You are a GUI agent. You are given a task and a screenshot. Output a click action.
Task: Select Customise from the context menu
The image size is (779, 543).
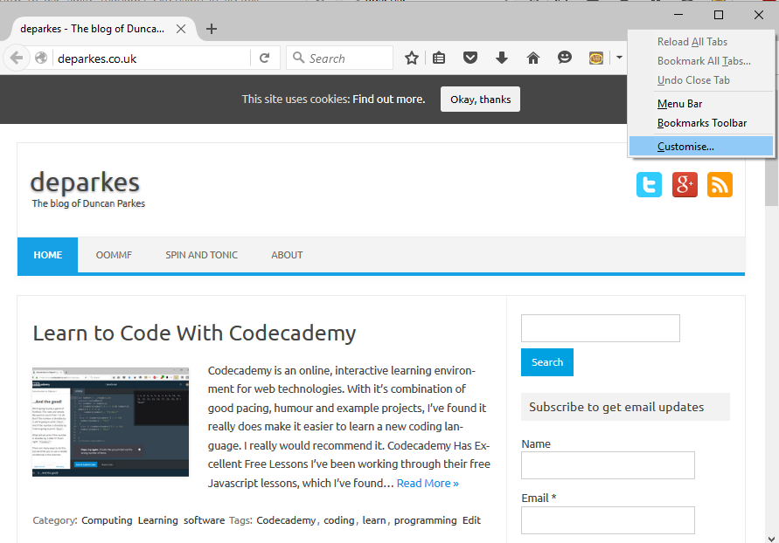pos(685,145)
